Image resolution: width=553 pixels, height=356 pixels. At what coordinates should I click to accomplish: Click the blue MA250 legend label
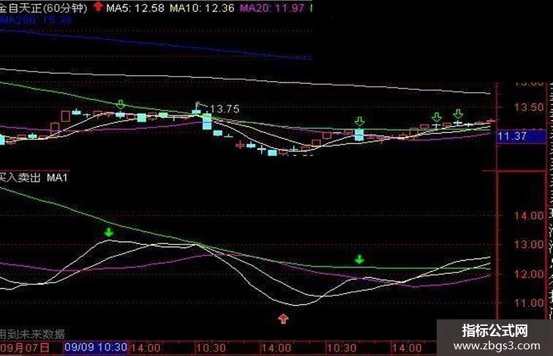tap(36, 20)
